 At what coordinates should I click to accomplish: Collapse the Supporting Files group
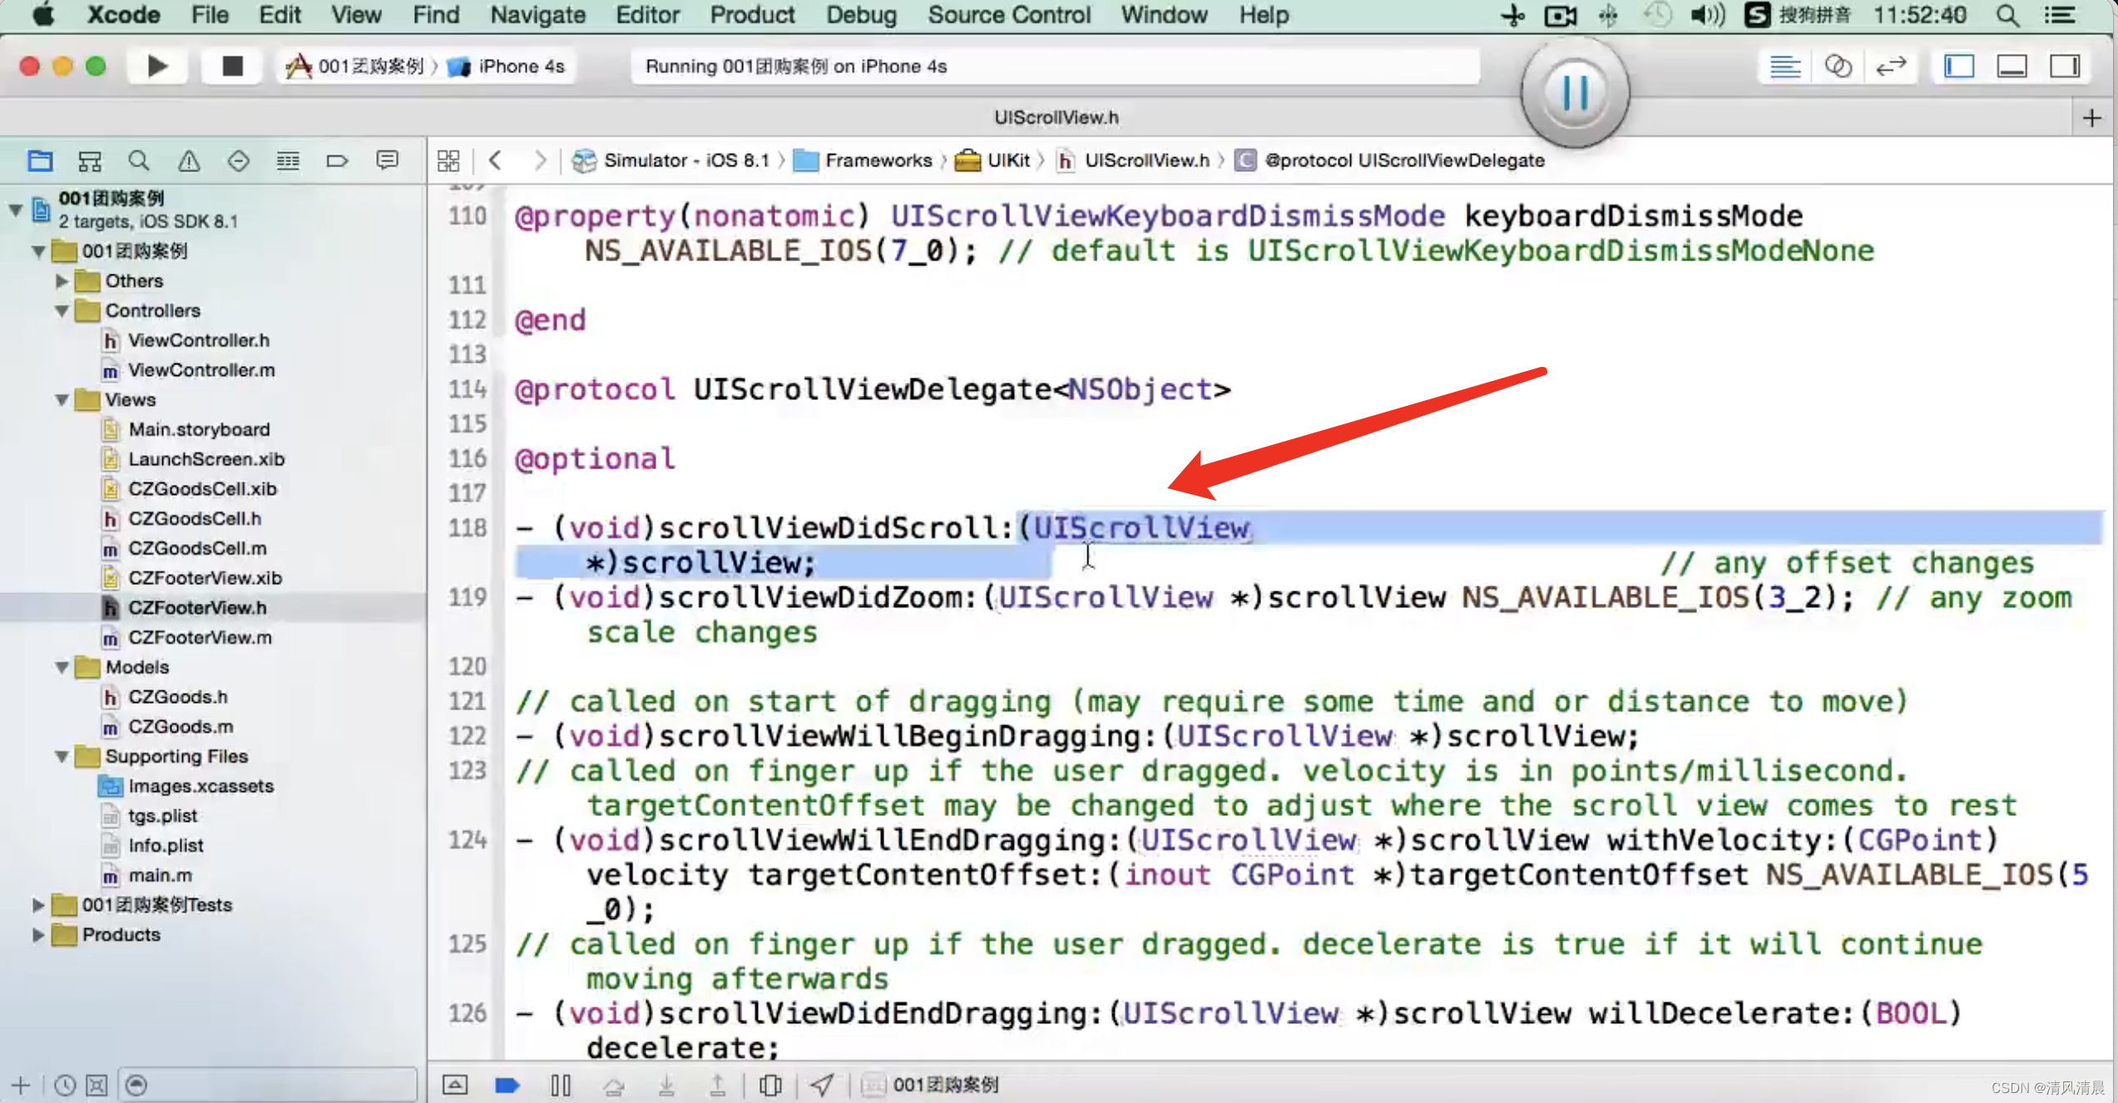pos(62,756)
